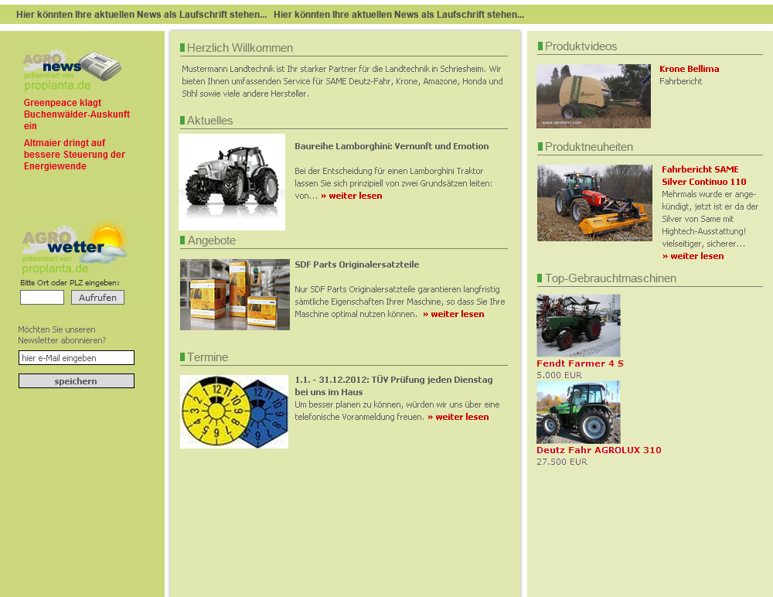Click the SAME Silver tractor photo
The height and width of the screenshot is (597, 773).
pos(594,203)
